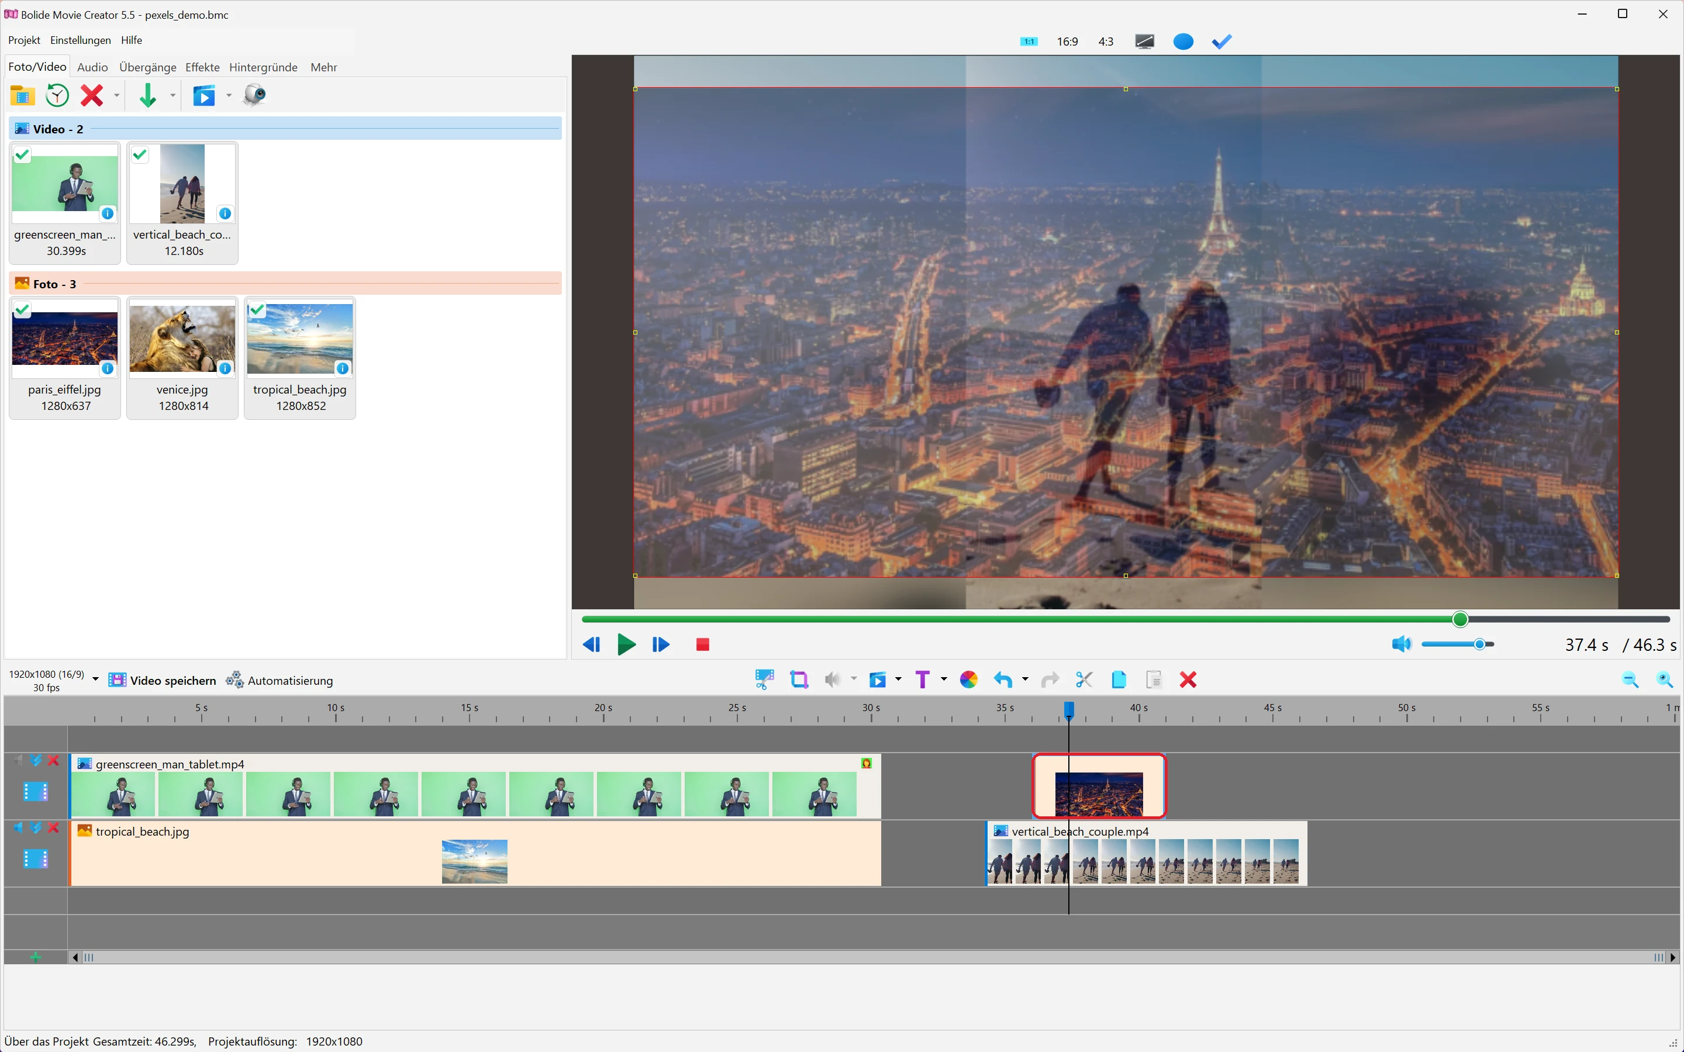
Task: Open the add media folder icon
Action: click(x=22, y=95)
